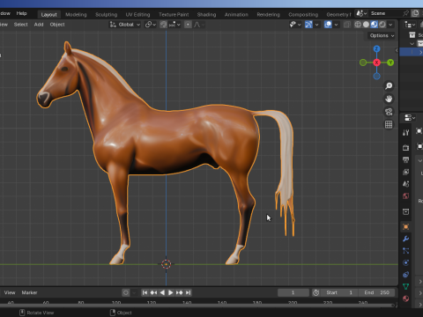Click the zoom view magnifier icon
Screen dimensions: 423x317
(x=389, y=85)
